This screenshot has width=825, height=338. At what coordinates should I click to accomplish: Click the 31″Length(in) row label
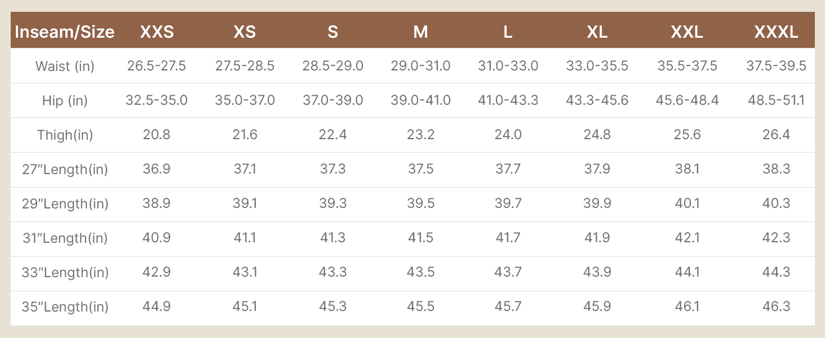point(65,238)
